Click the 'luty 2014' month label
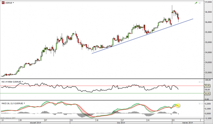The image size is (213, 124). pyautogui.click(x=121, y=123)
